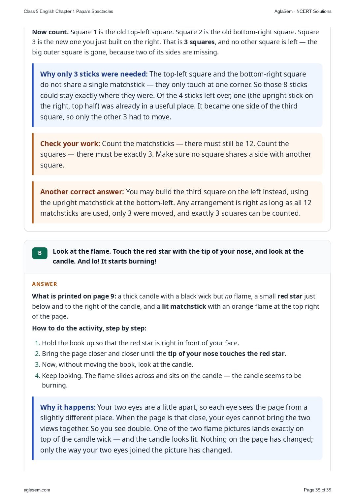Click the bold '3 squares' text
Screen dimensions: 355x502
[199, 42]
